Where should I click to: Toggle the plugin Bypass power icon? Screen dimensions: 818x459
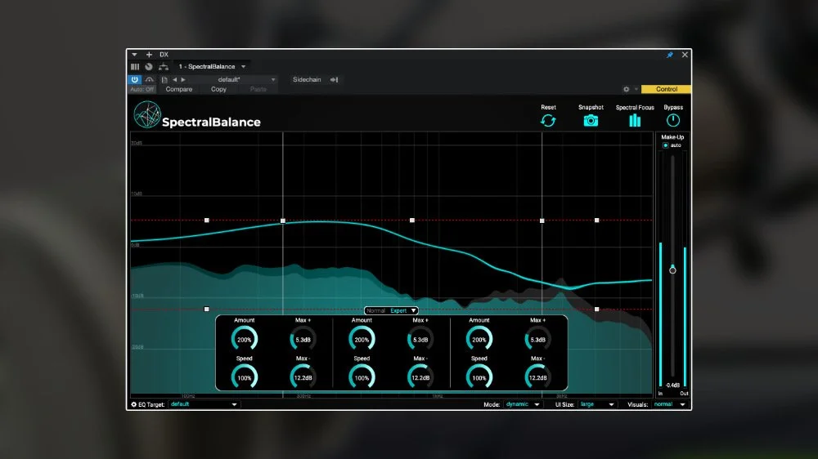tap(673, 120)
